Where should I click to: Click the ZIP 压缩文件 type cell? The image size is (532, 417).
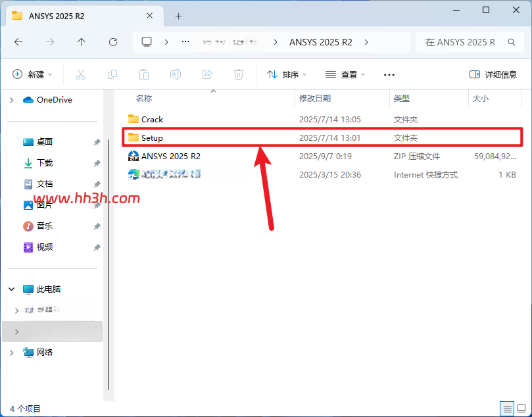point(417,156)
